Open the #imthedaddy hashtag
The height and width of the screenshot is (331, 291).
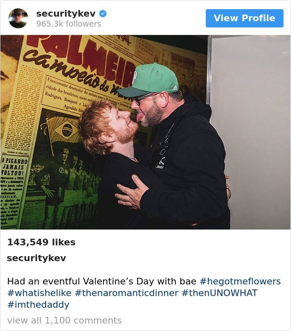[x=38, y=305]
